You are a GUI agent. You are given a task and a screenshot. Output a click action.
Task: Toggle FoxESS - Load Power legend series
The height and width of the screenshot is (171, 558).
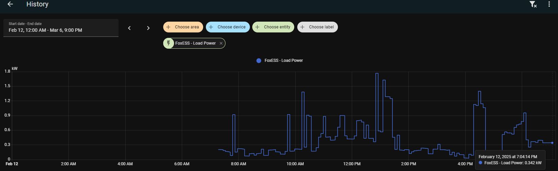pyautogui.click(x=283, y=60)
